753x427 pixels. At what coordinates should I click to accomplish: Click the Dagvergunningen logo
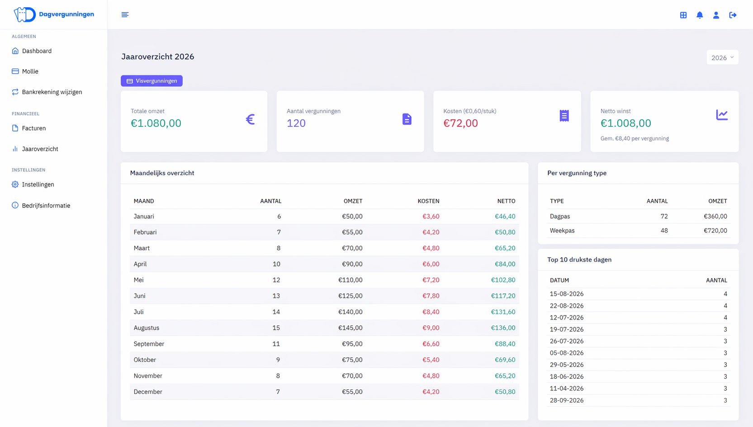click(54, 14)
